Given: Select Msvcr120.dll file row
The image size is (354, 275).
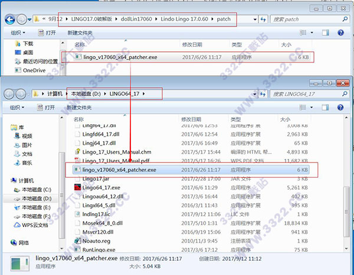Looking at the screenshot, I should tap(191, 232).
